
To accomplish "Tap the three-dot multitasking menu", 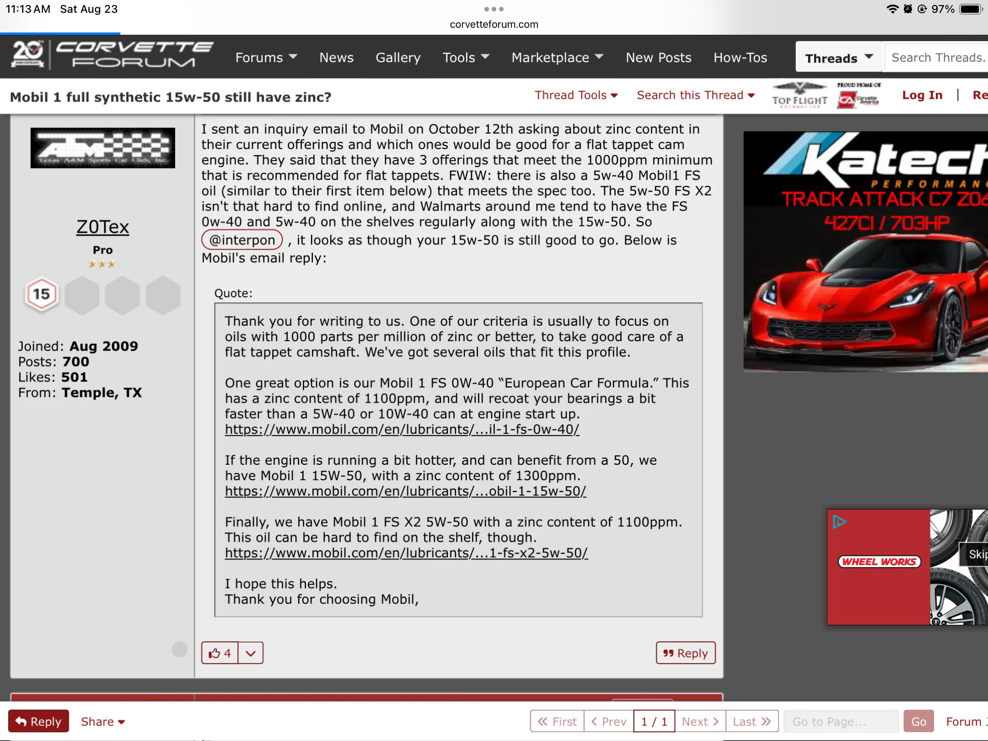I will pos(494,9).
